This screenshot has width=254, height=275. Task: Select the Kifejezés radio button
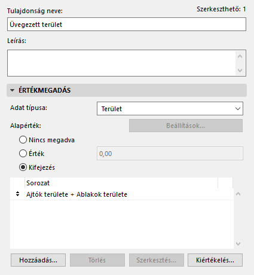click(23, 167)
